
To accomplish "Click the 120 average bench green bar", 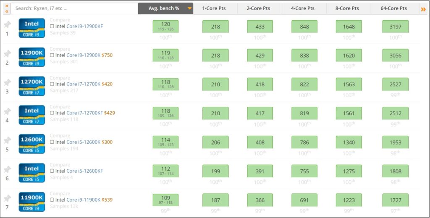I will [165, 26].
